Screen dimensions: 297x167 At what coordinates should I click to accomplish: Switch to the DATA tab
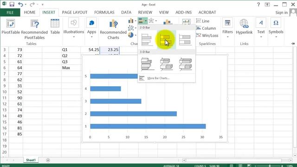tap(126, 13)
